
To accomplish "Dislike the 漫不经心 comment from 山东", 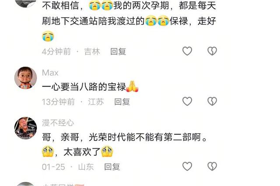I will (x=212, y=166).
